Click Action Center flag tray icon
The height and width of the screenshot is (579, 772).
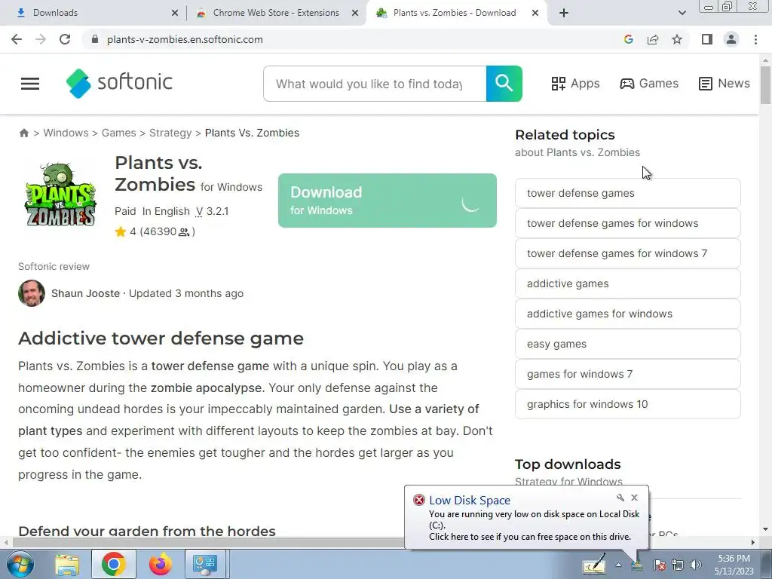click(659, 565)
